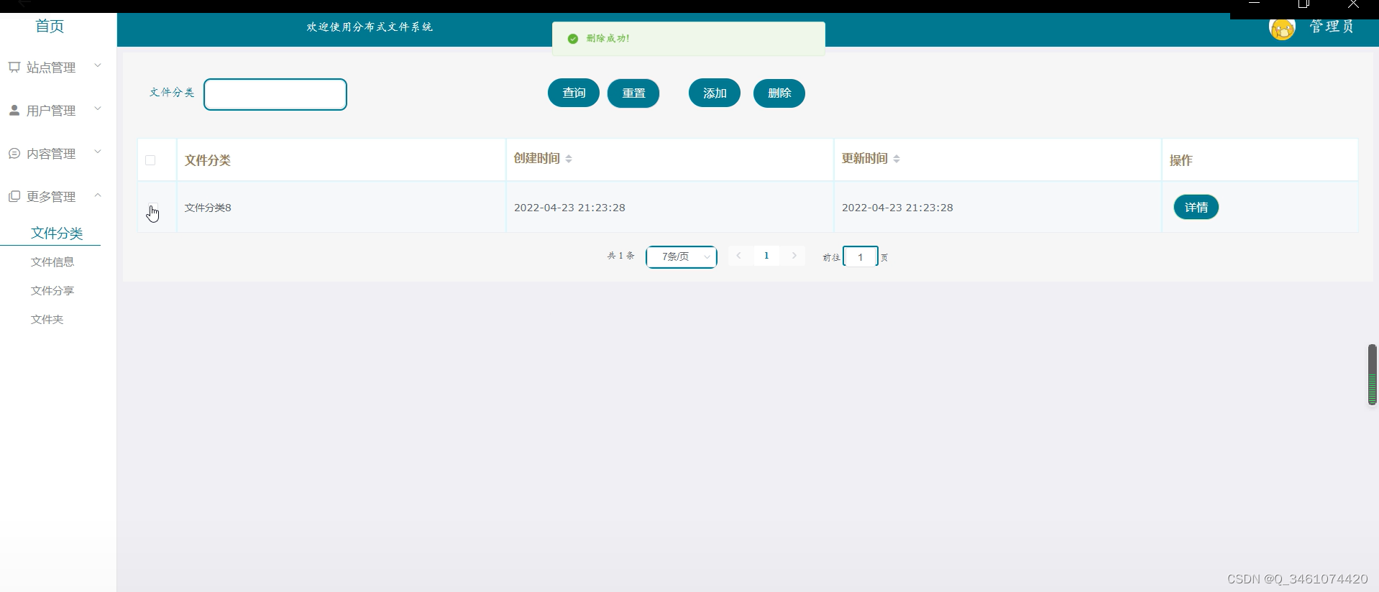
Task: Select the 文件分类 submenu item
Action: click(x=57, y=233)
